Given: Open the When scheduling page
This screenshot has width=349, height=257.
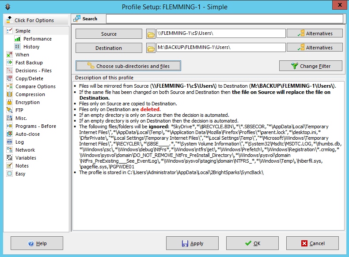Looking at the screenshot, I should 22,55.
